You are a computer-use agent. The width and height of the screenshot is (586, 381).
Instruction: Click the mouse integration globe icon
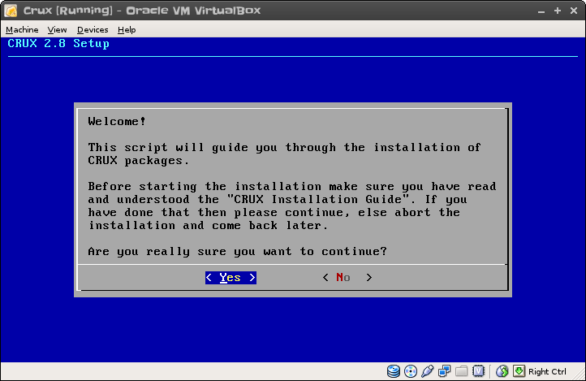[x=502, y=371]
